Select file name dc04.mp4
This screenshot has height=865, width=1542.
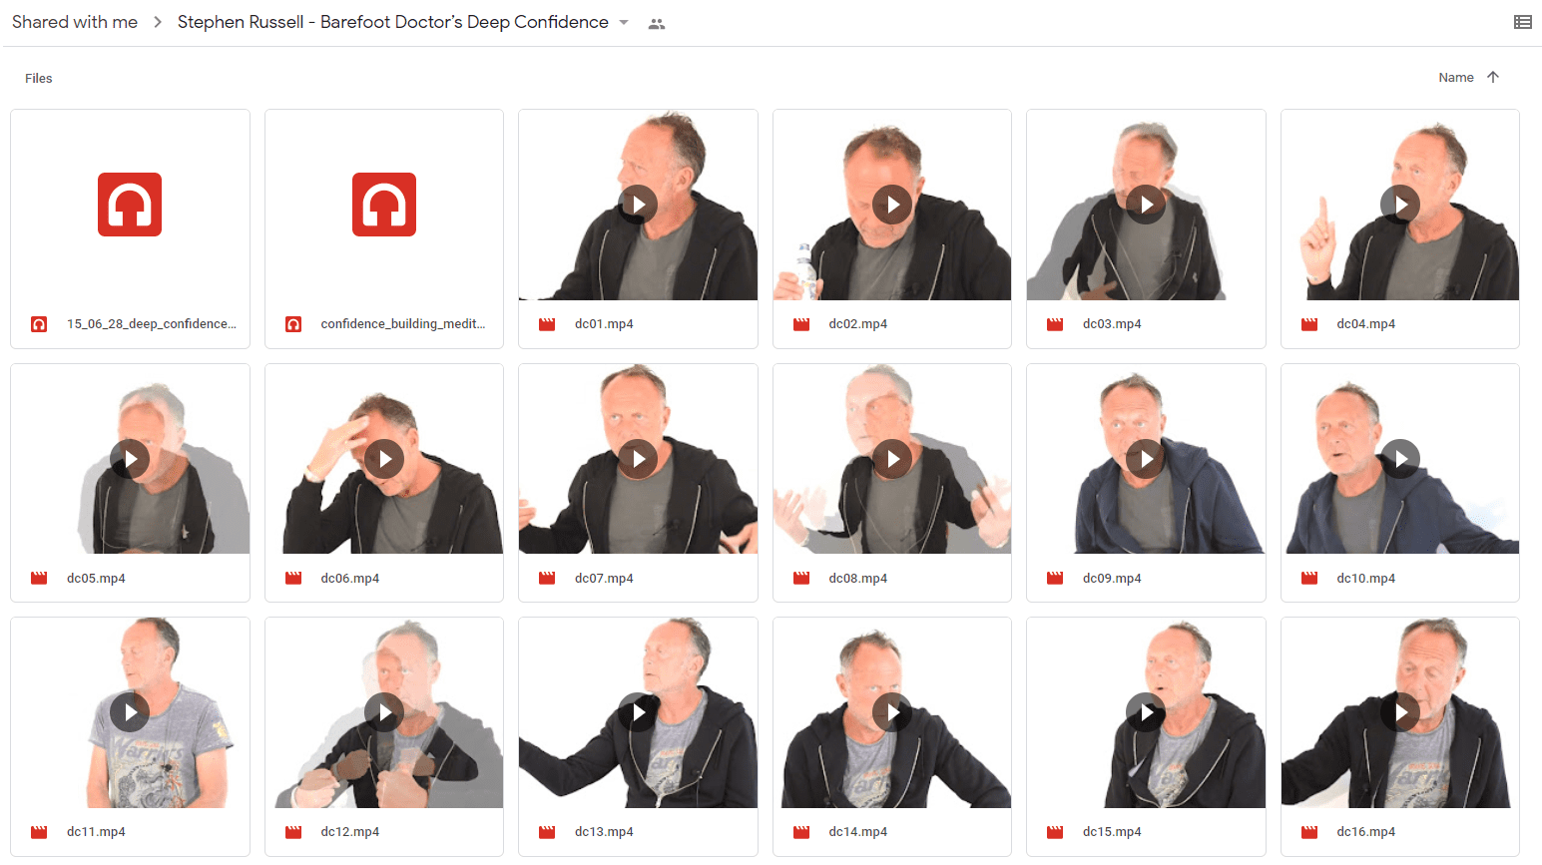pyautogui.click(x=1366, y=324)
